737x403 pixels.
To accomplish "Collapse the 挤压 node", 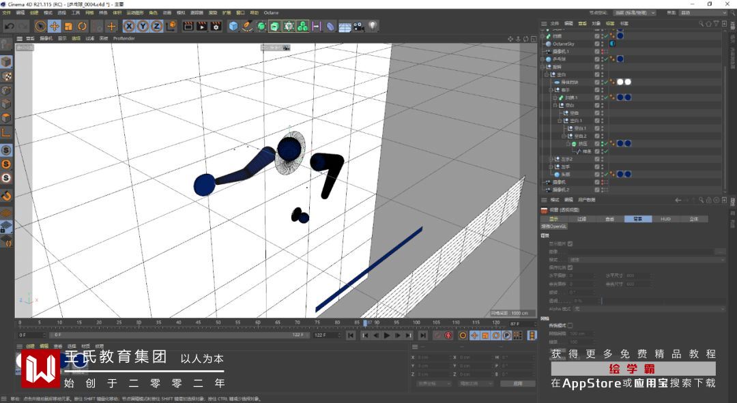I will (x=568, y=144).
